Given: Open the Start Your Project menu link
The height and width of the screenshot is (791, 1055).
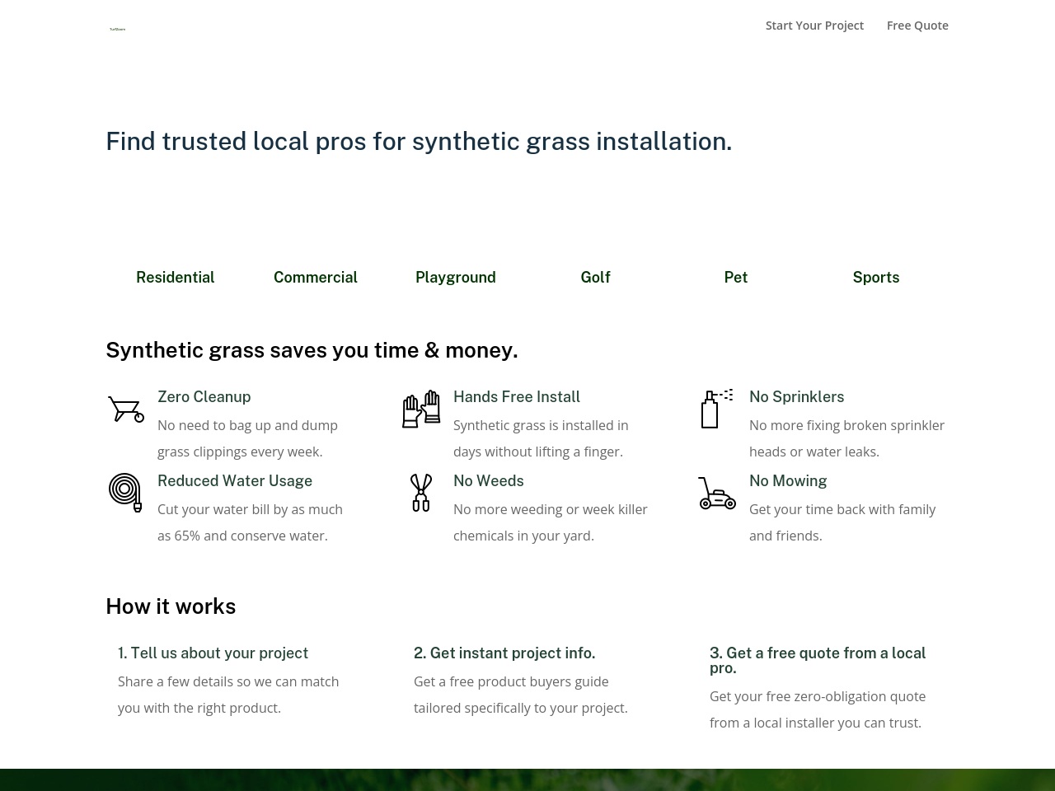Looking at the screenshot, I should [x=814, y=26].
